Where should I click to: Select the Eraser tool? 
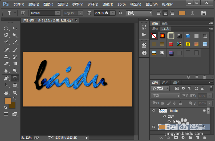(6, 64)
